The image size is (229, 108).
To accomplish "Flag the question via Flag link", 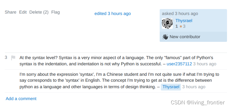I will 55,12.
